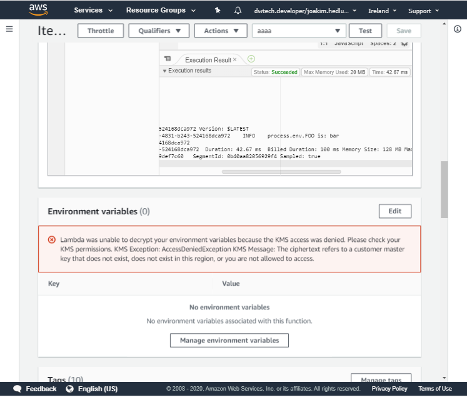Click the scroll up arrow

[444, 24]
